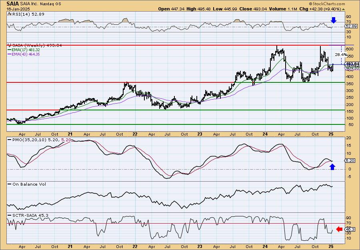Click the black SCTR-SAIA legend line marker
This screenshot has height=250, width=360.
9,215
